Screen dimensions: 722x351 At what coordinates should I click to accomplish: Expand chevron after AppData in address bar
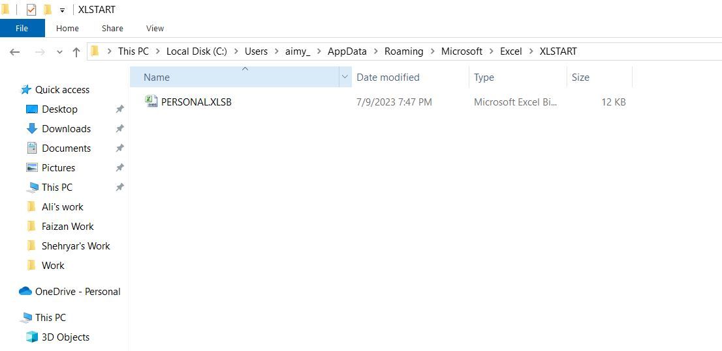pos(376,51)
